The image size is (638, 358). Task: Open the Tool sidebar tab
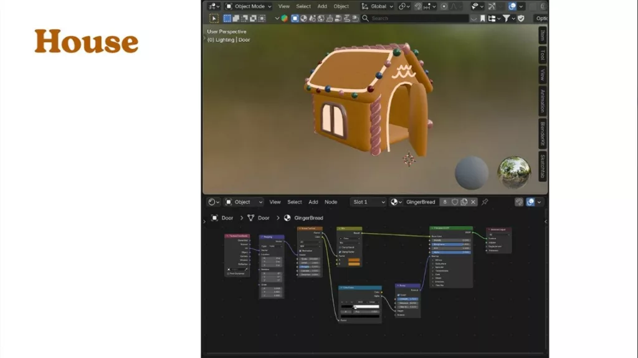click(543, 55)
